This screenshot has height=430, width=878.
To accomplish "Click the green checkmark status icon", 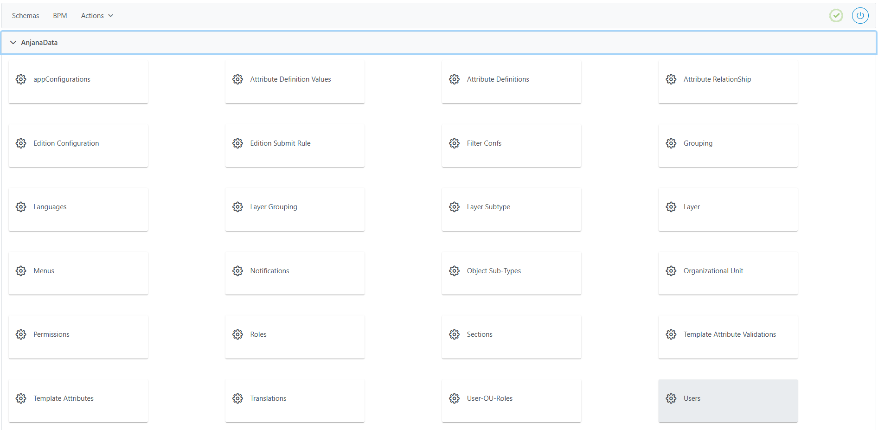I will (x=836, y=16).
